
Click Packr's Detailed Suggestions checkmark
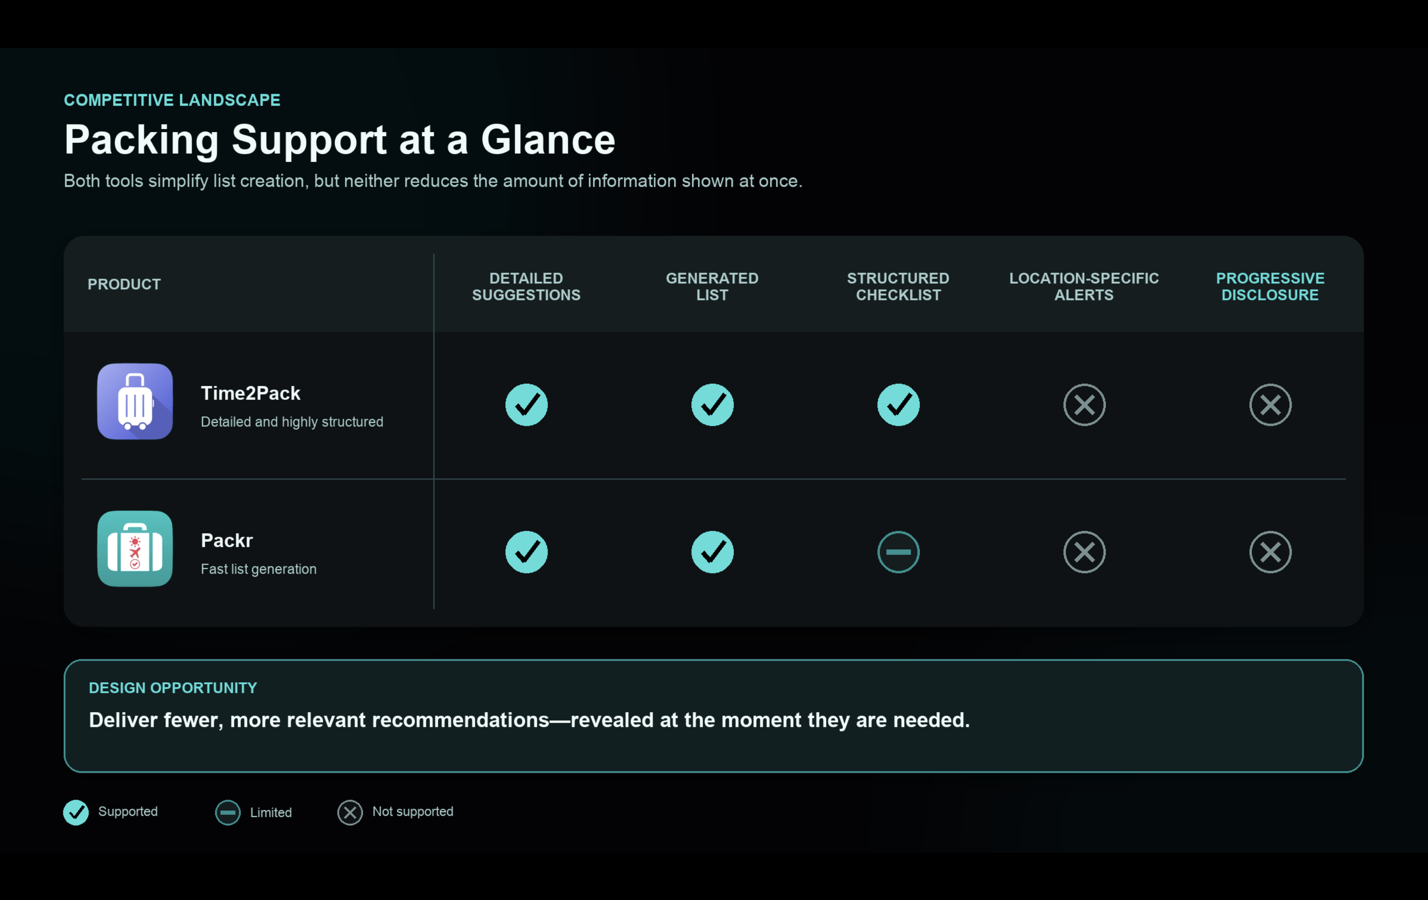click(x=527, y=552)
